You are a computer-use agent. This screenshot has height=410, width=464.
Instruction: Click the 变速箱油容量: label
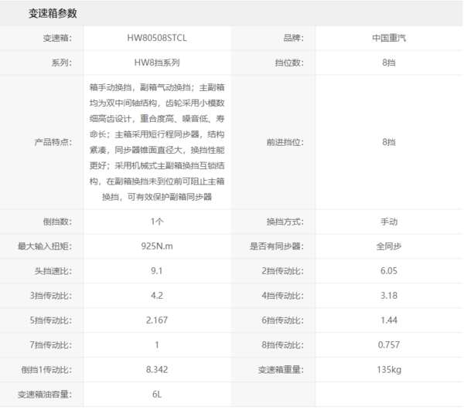(x=45, y=395)
